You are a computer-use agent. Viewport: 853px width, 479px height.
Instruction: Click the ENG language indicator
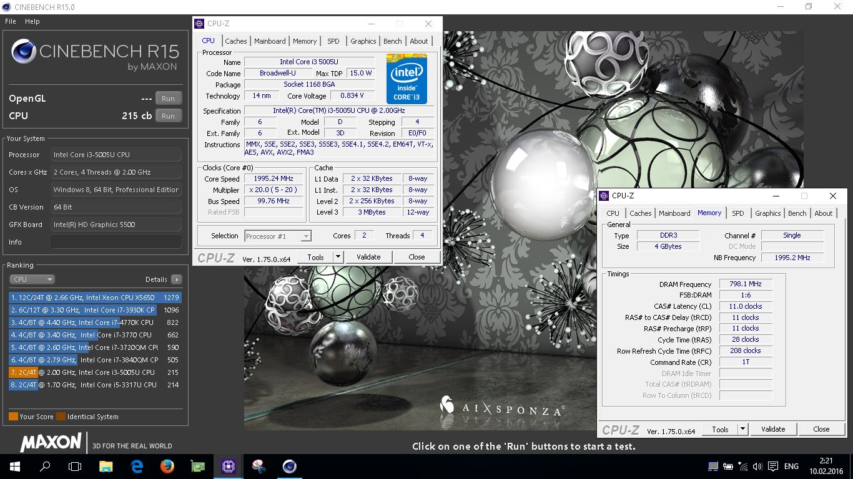point(791,466)
